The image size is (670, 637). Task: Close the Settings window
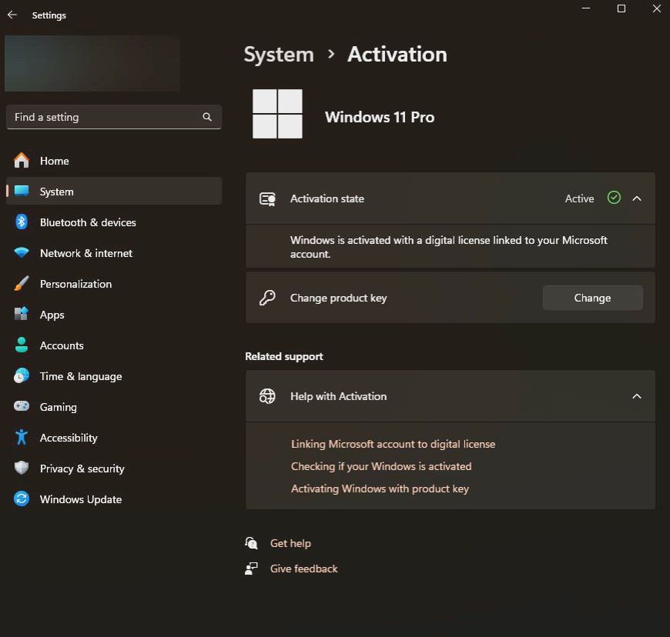click(x=657, y=8)
